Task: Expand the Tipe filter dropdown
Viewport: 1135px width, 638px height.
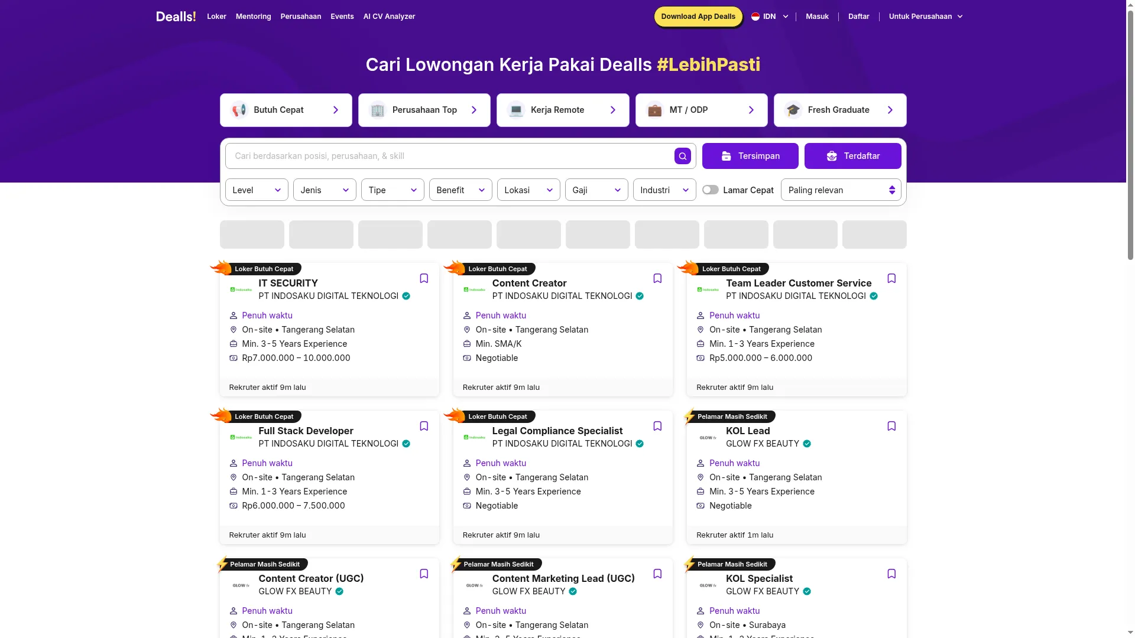Action: [393, 190]
